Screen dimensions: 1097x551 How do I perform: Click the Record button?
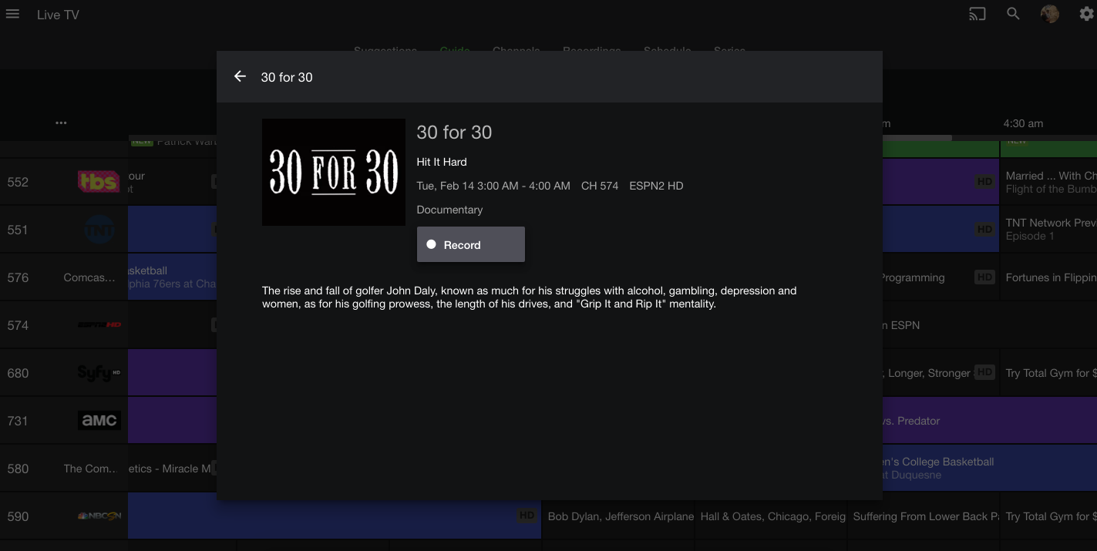(471, 244)
